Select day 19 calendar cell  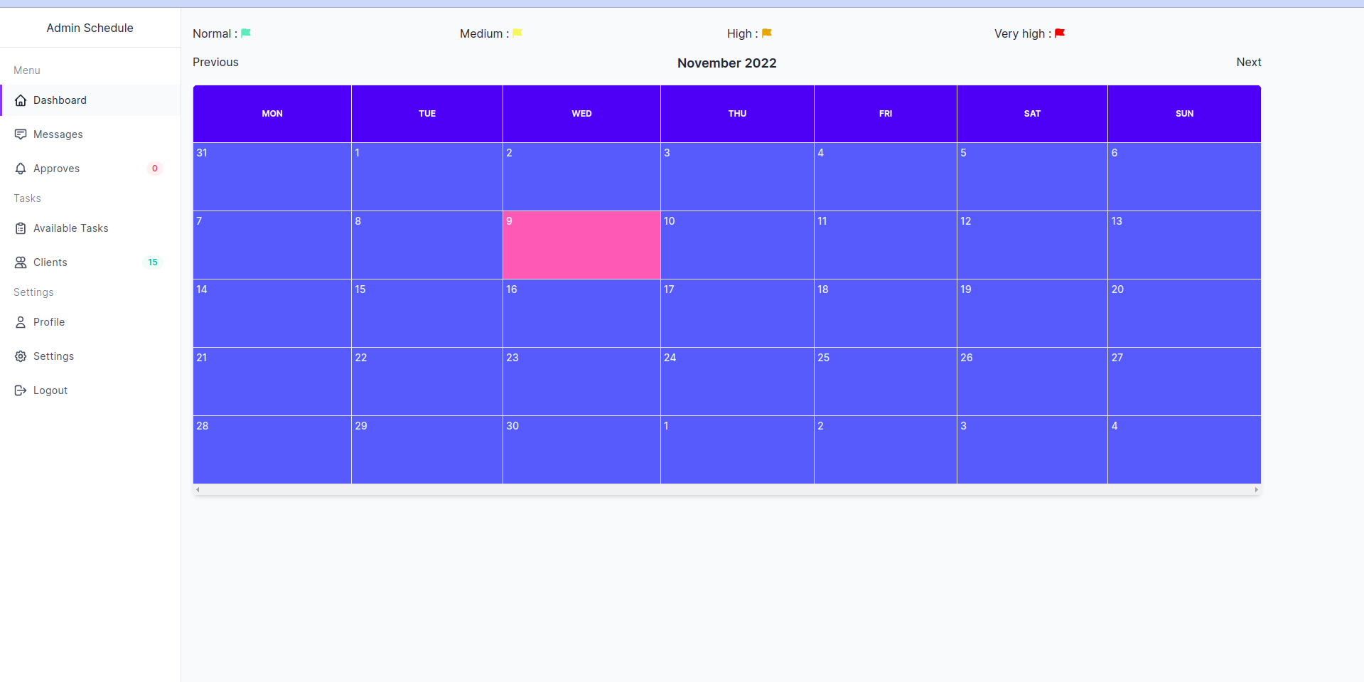(1032, 313)
